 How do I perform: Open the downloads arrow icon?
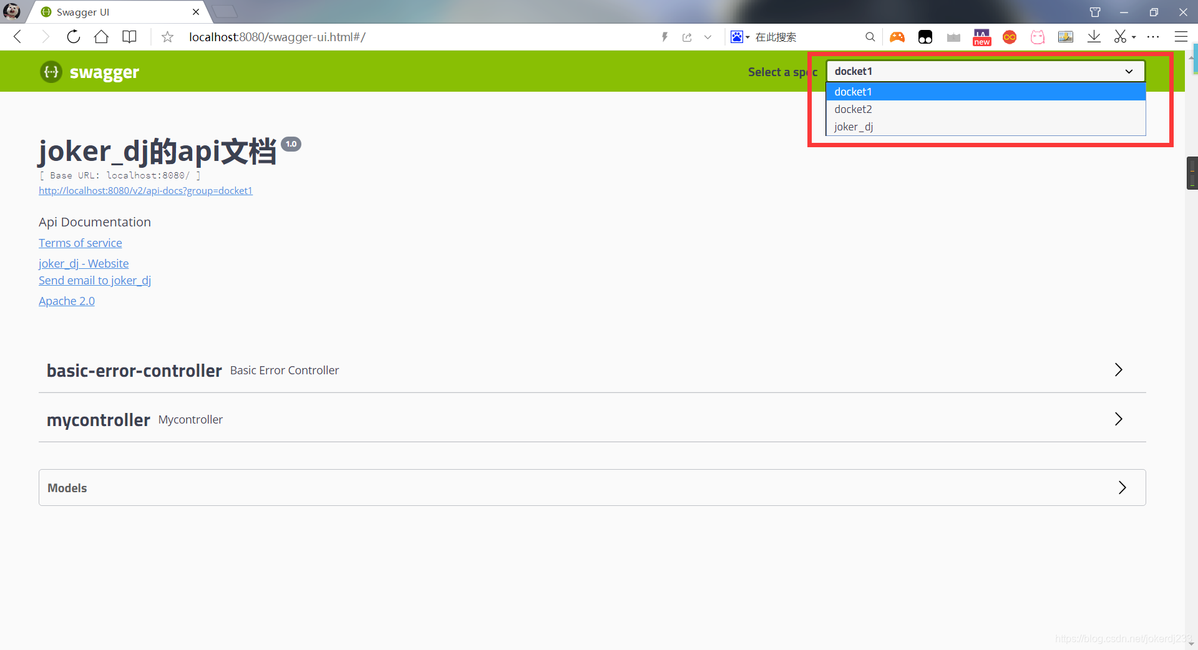pos(1094,37)
